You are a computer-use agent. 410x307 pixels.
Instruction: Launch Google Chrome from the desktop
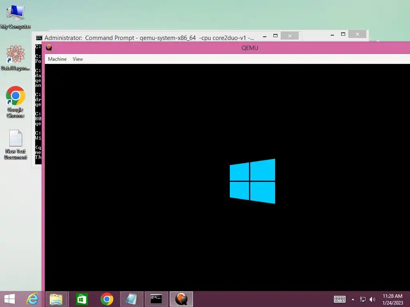click(x=16, y=102)
